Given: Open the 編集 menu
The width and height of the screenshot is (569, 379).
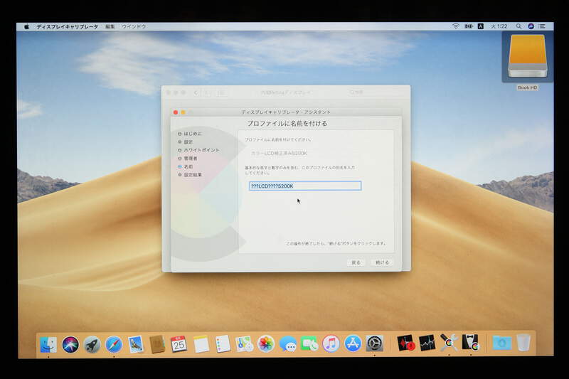Looking at the screenshot, I should (110, 26).
